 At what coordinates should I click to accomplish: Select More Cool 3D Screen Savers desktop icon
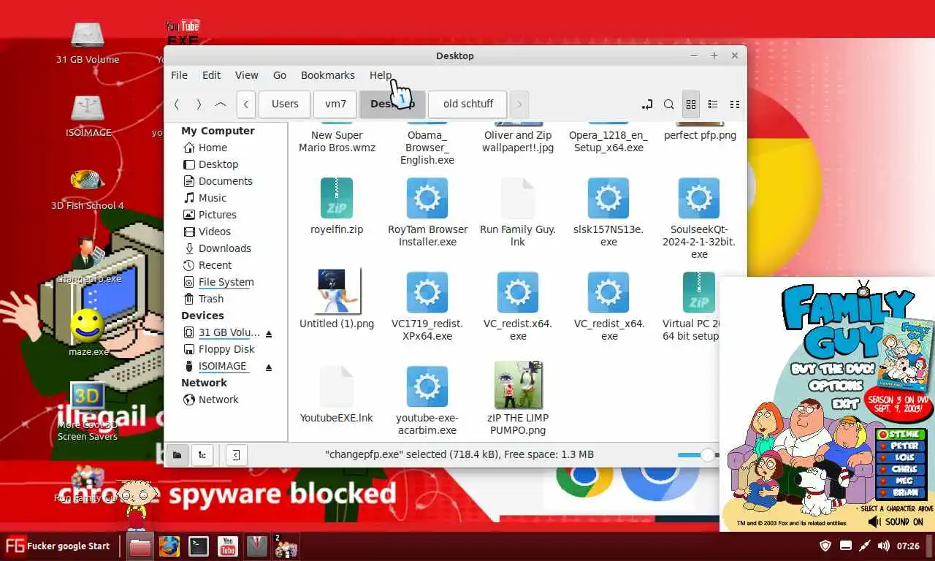coord(87,397)
